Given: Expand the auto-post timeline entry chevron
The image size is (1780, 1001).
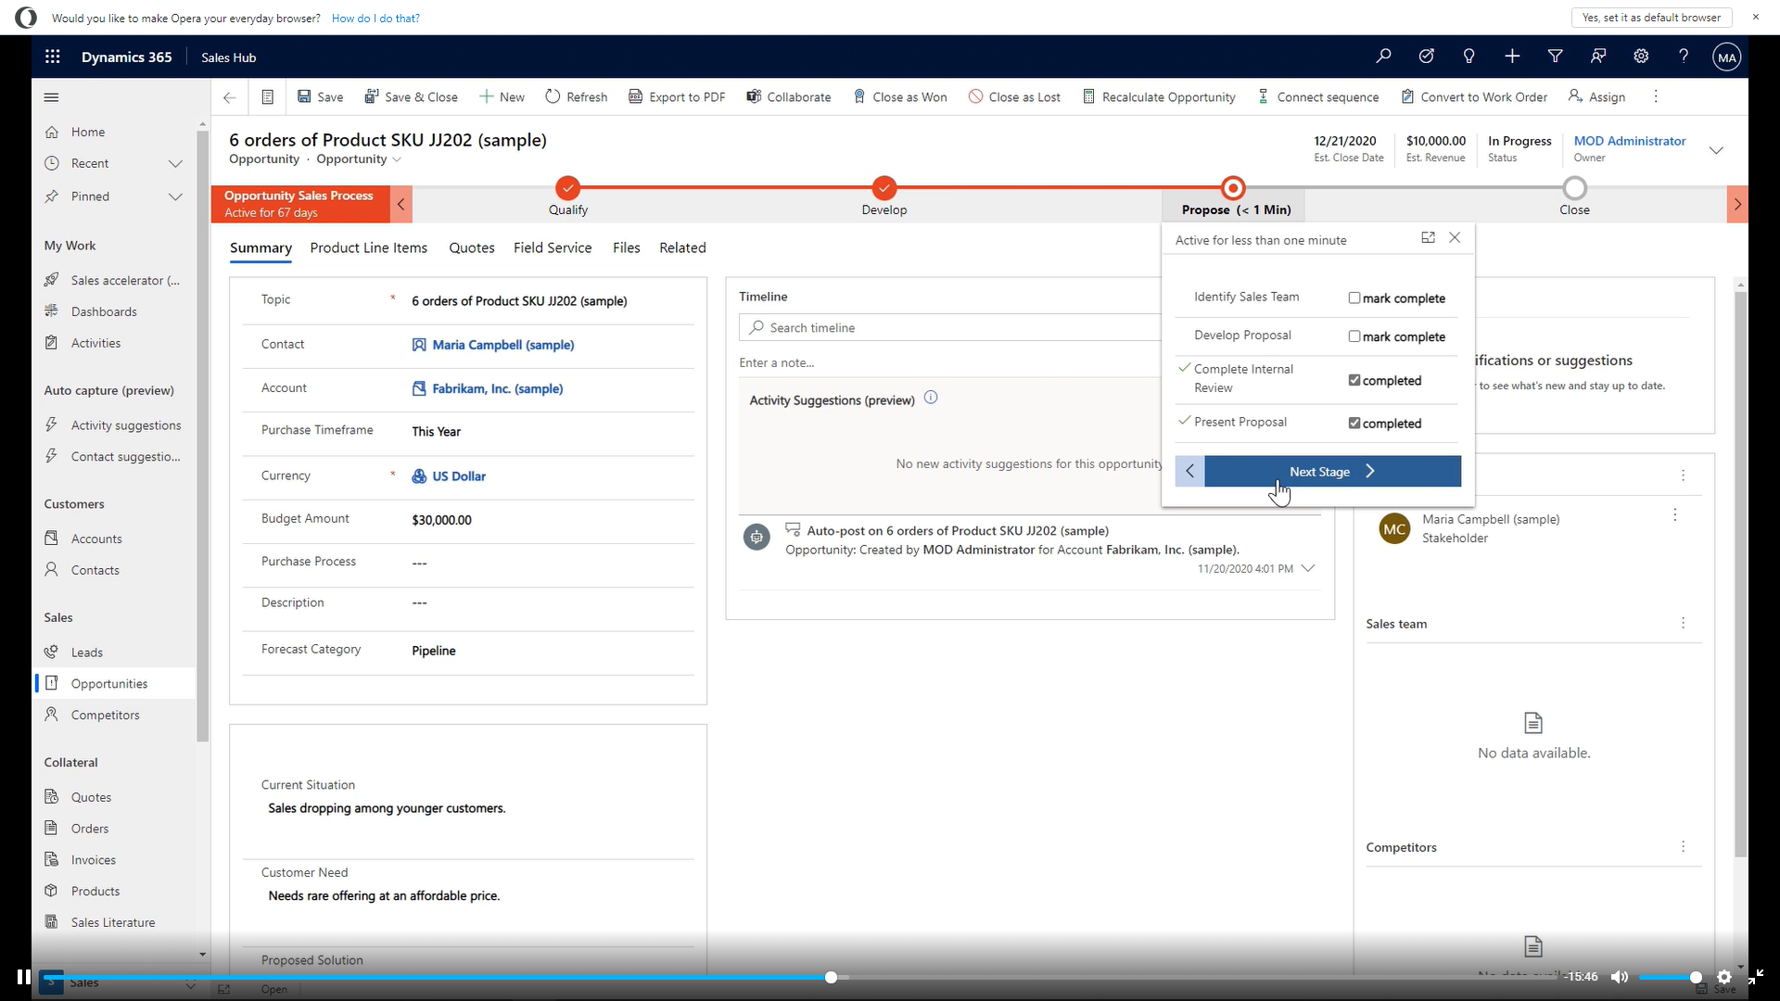Looking at the screenshot, I should point(1308,569).
